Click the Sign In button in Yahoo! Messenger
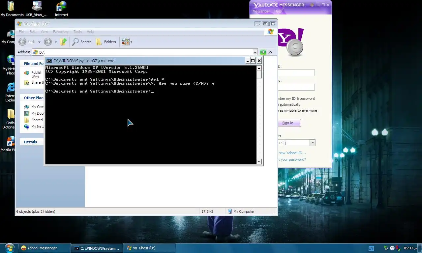Image resolution: width=422 pixels, height=253 pixels. pos(289,123)
